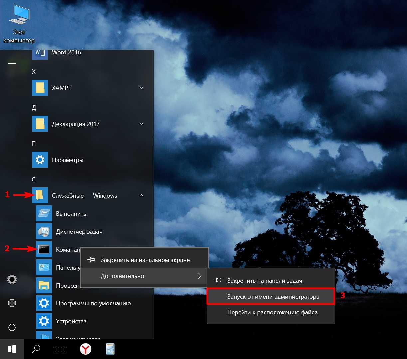Toggle the Start hamburger menu
Image resolution: width=407 pixels, height=359 pixels.
point(12,63)
